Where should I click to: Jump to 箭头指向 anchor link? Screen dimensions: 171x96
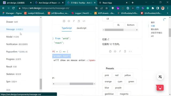[x=155, y=29]
